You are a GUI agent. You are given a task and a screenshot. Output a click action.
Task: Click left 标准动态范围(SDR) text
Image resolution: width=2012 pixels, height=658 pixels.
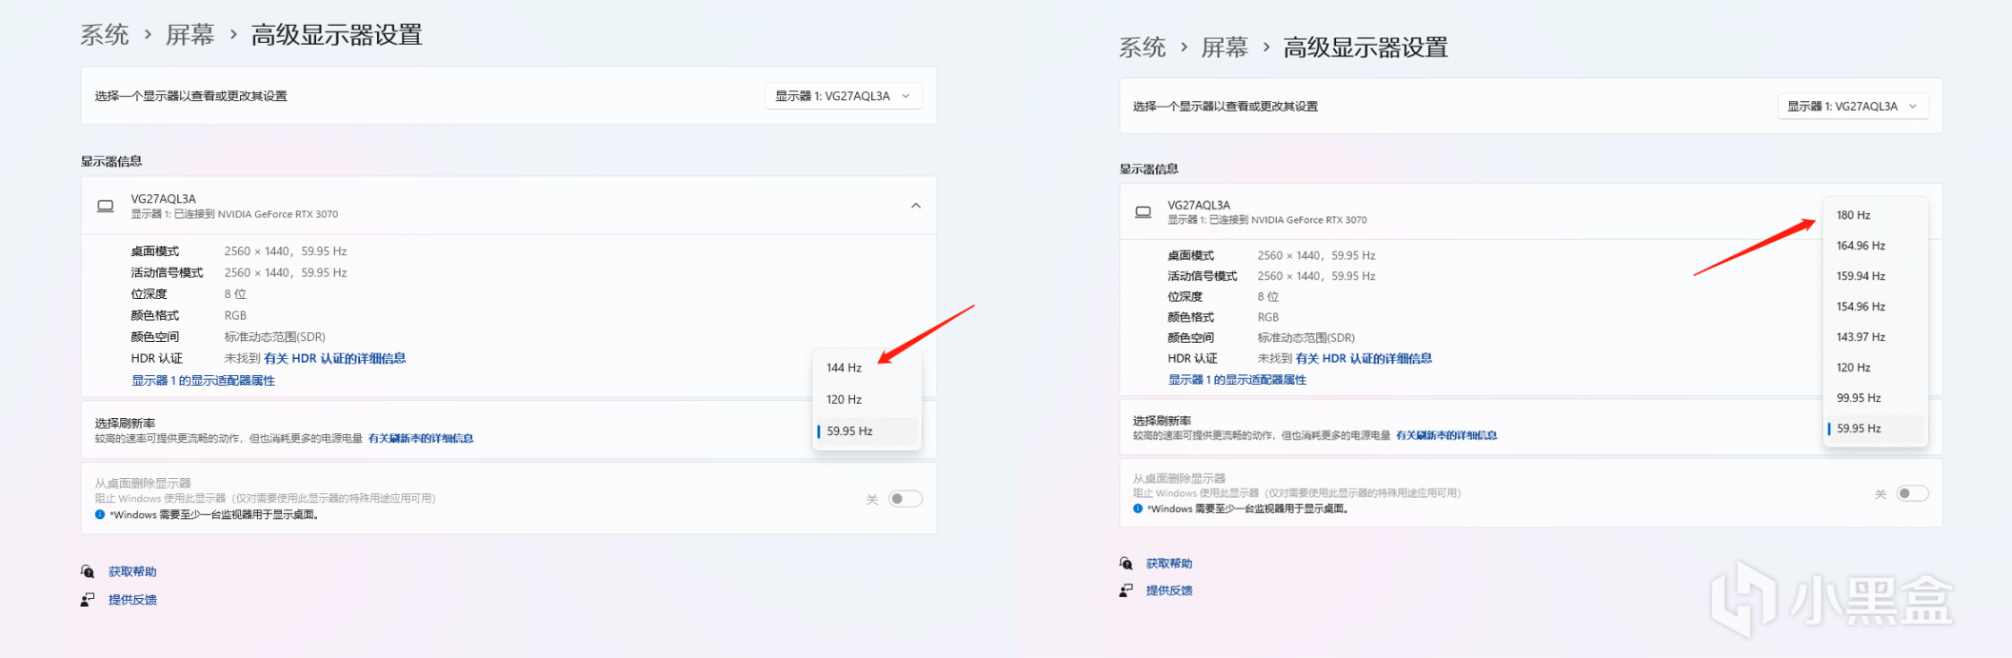point(275,337)
